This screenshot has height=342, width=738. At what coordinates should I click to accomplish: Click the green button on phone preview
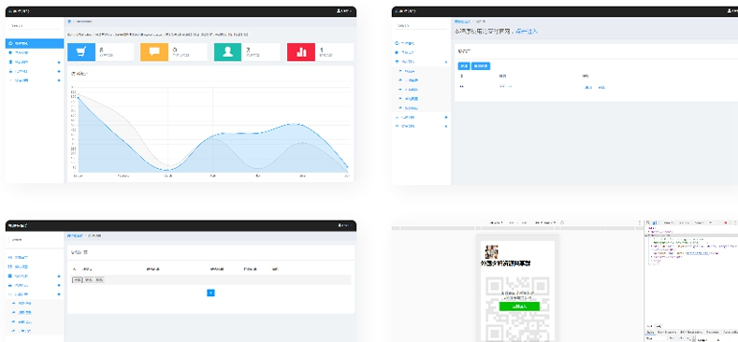(519, 306)
